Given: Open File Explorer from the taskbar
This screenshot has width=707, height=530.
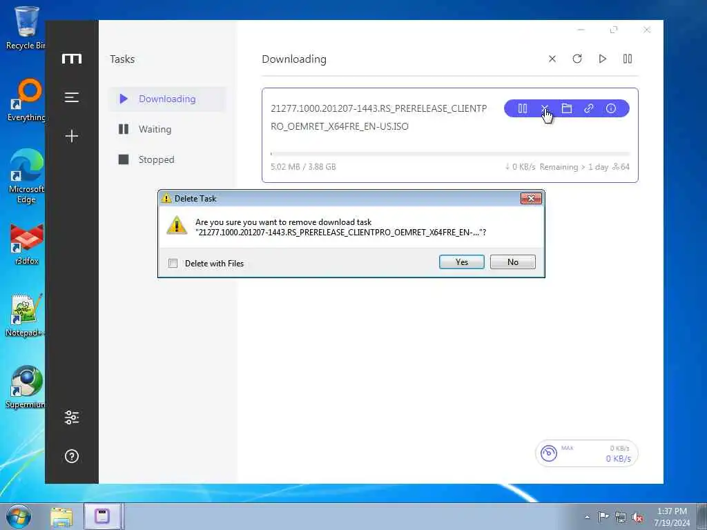Looking at the screenshot, I should tap(61, 517).
